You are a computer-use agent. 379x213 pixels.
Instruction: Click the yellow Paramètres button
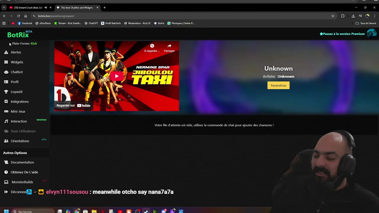click(x=278, y=85)
